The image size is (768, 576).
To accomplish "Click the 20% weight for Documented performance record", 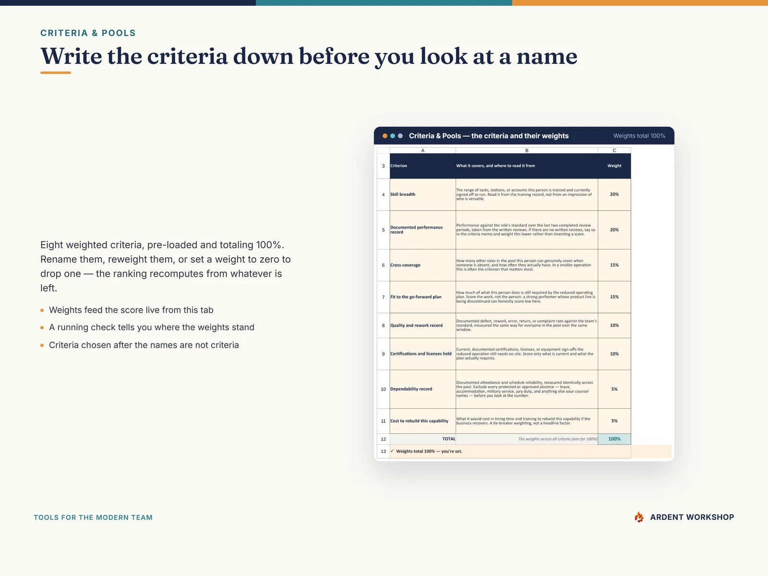I will tap(614, 230).
